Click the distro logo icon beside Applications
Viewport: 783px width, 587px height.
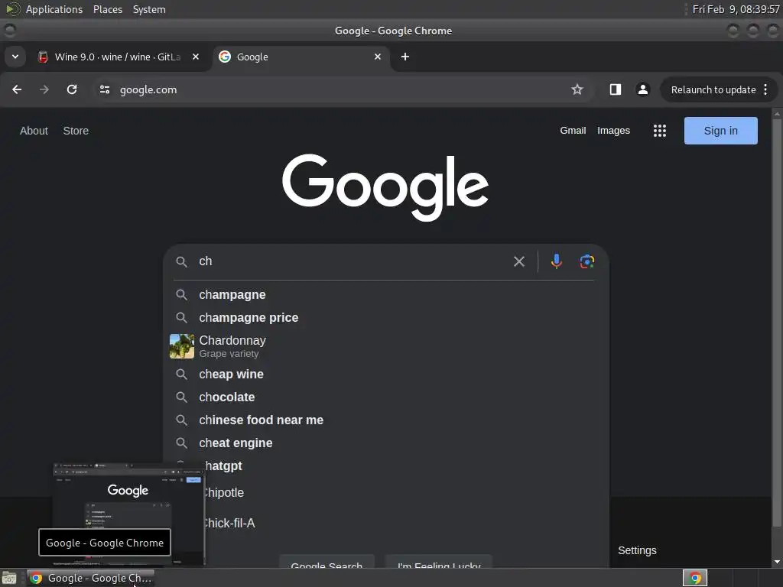13,9
